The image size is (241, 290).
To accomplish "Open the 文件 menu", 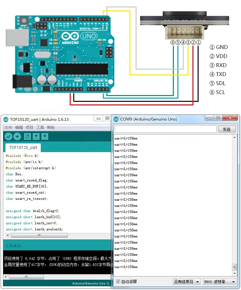I will point(8,128).
